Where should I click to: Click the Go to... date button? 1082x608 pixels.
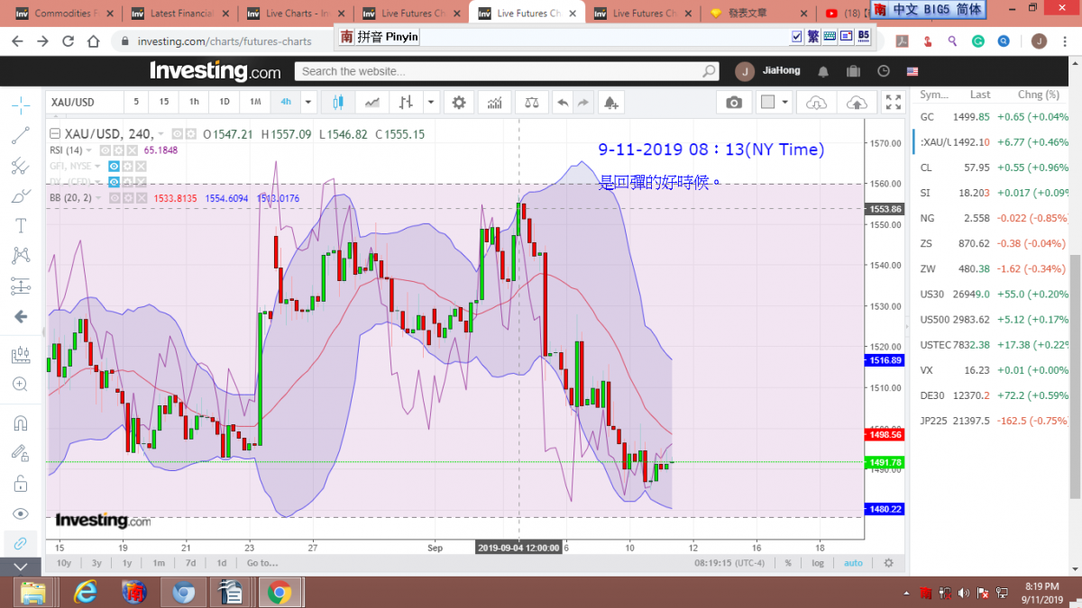261,563
